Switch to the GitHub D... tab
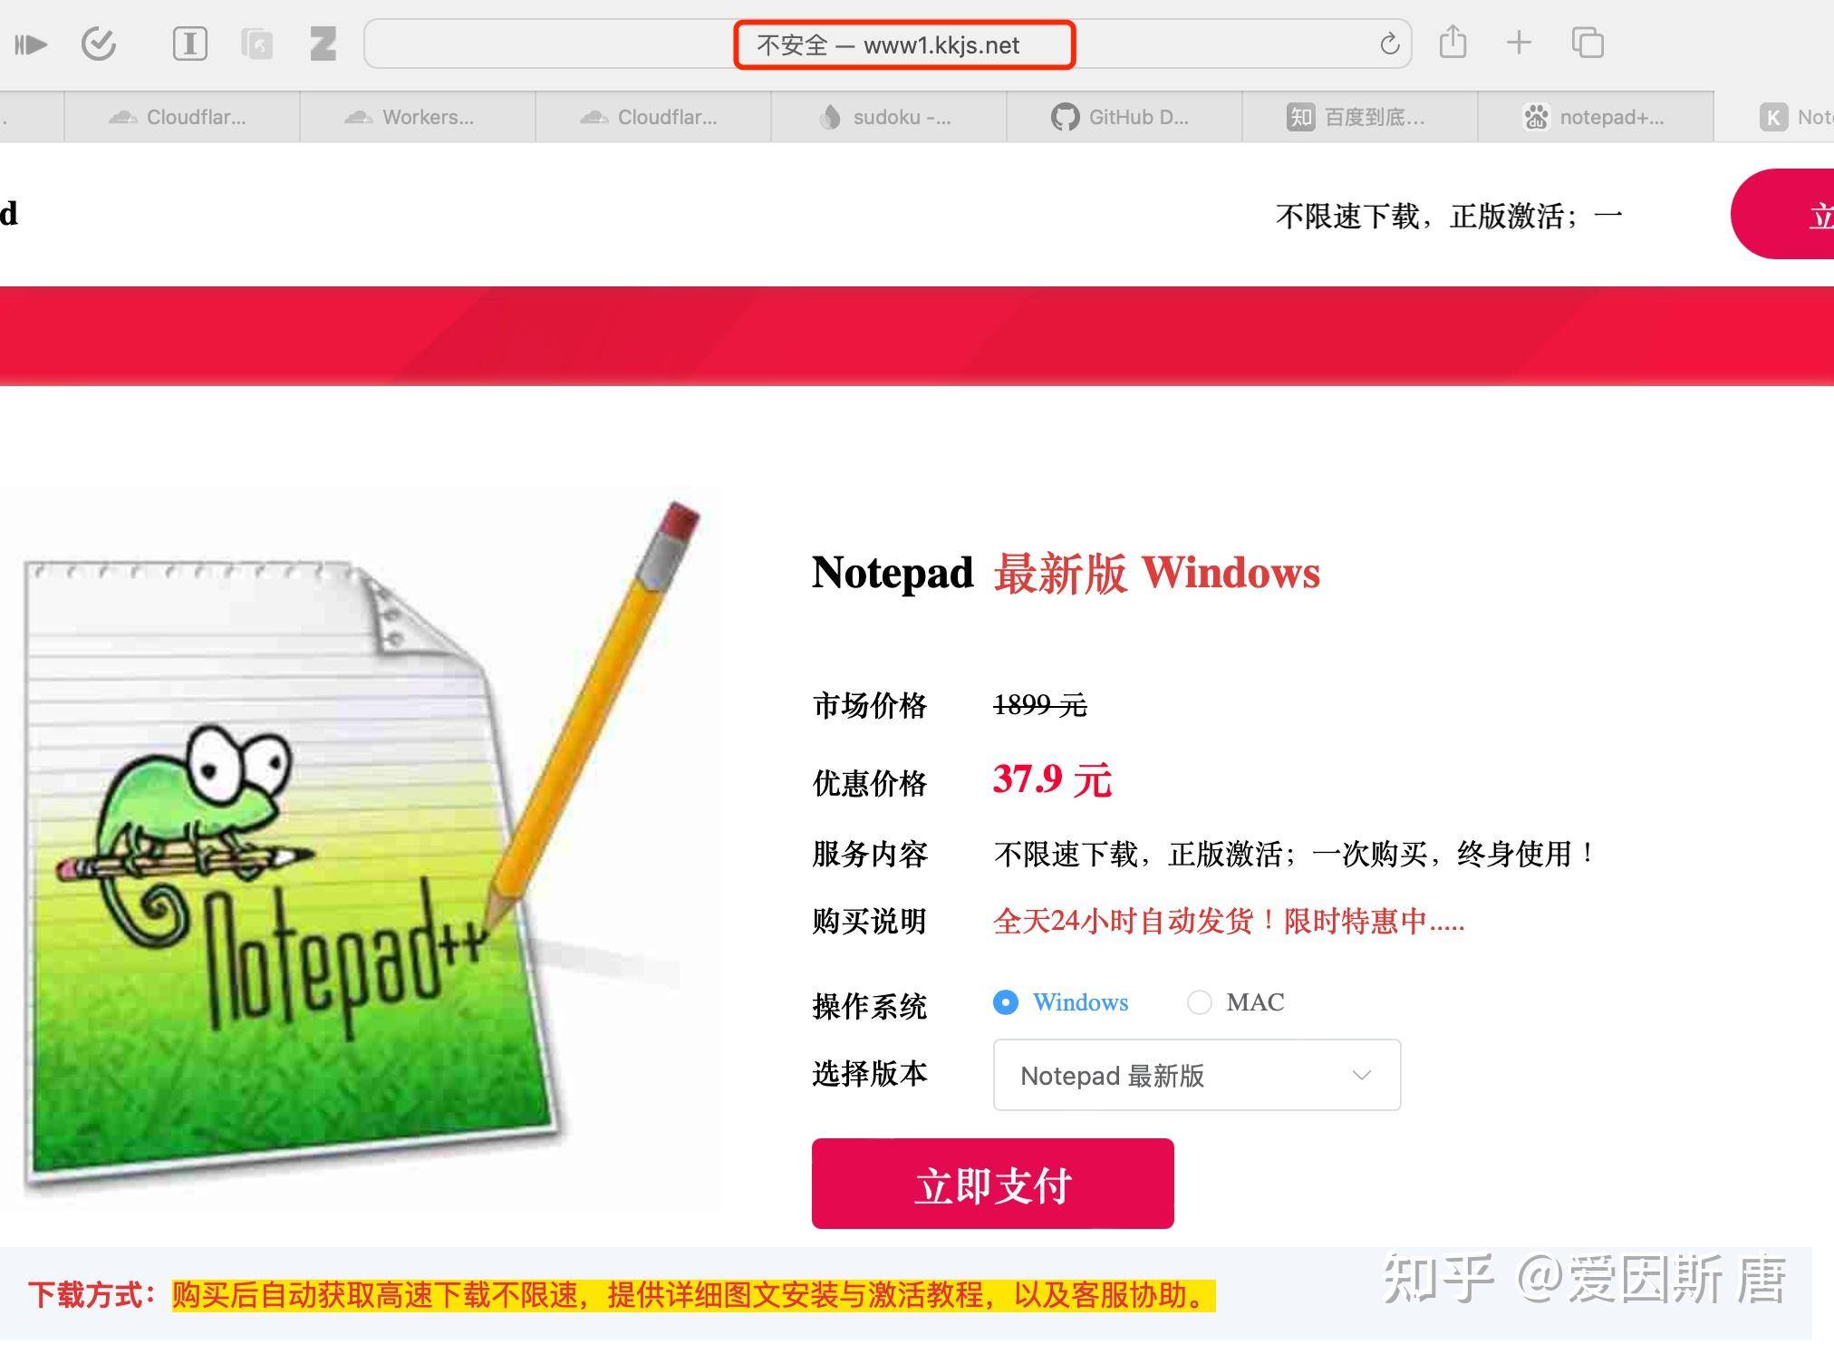Viewport: 1834px width, 1354px height. coord(1124,117)
